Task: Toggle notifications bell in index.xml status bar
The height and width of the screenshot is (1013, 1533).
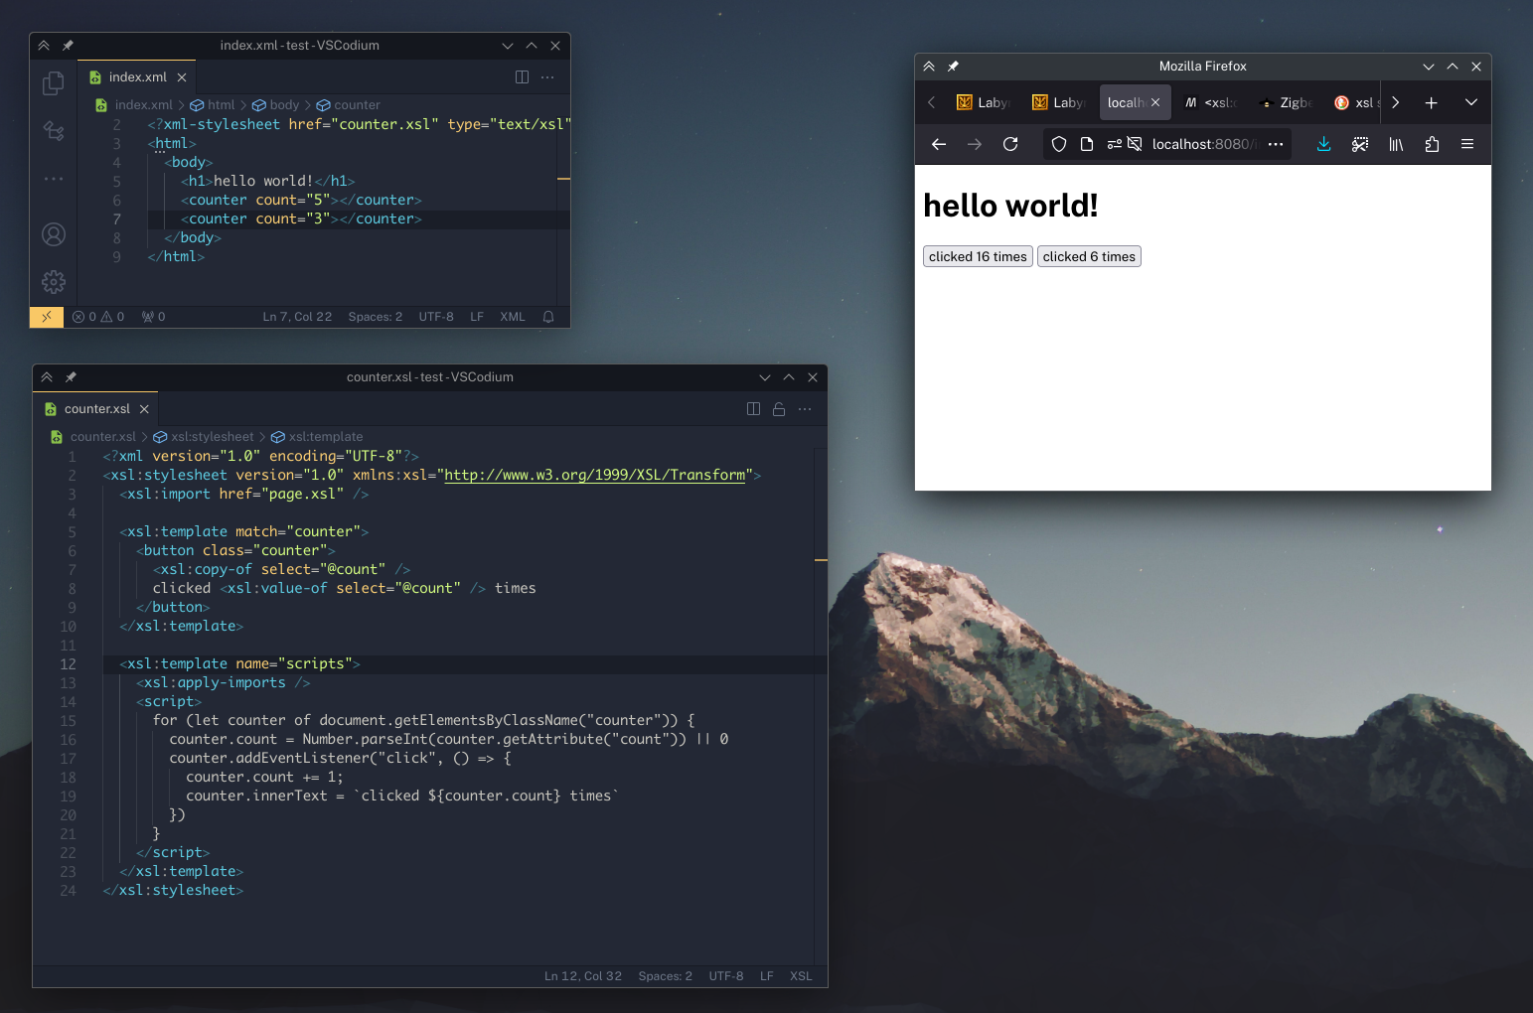Action: [x=548, y=317]
